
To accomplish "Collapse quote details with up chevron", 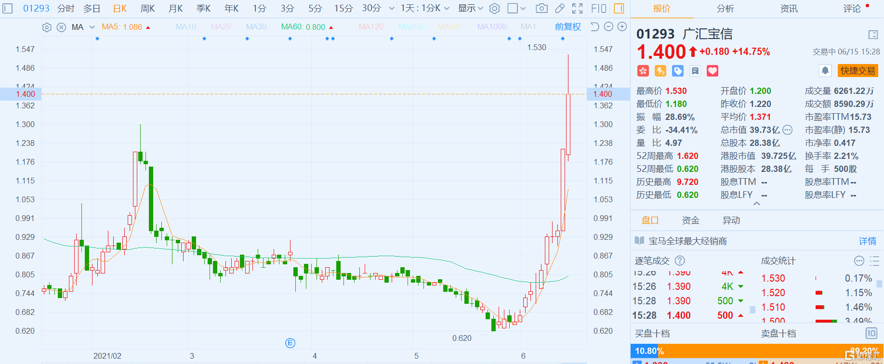I will 757,204.
